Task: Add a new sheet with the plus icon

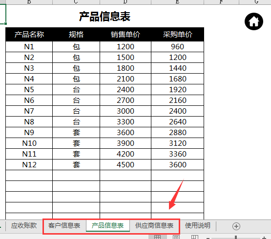Action: (236, 226)
